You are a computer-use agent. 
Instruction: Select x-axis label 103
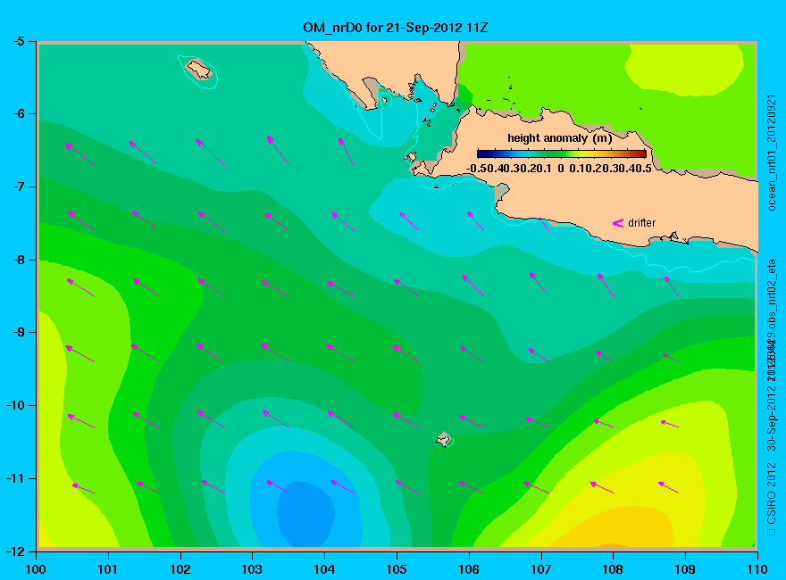tap(252, 569)
